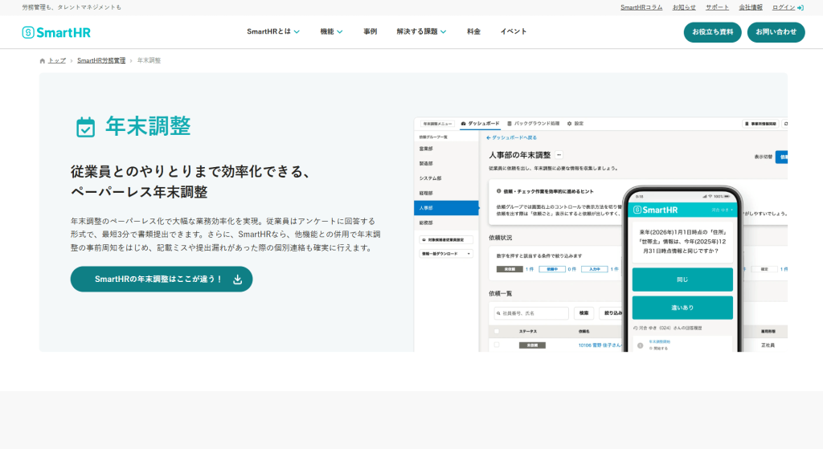823x449 pixels.
Task: Select 営業部 in the group sidebar
Action: click(x=446, y=149)
